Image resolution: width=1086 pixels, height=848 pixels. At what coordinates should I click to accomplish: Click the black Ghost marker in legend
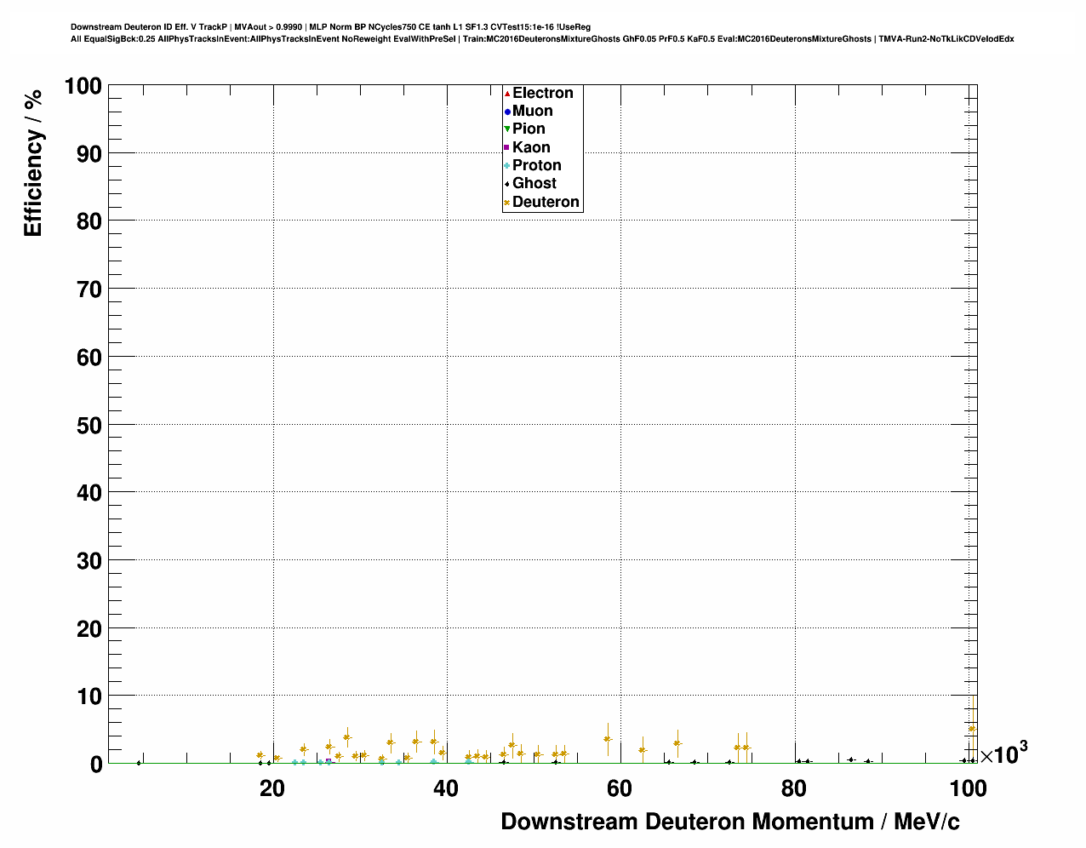pyautogui.click(x=507, y=184)
